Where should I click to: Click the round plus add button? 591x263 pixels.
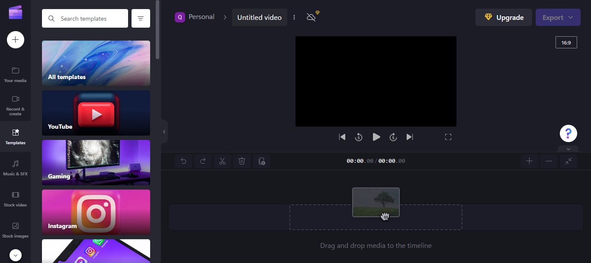16,40
